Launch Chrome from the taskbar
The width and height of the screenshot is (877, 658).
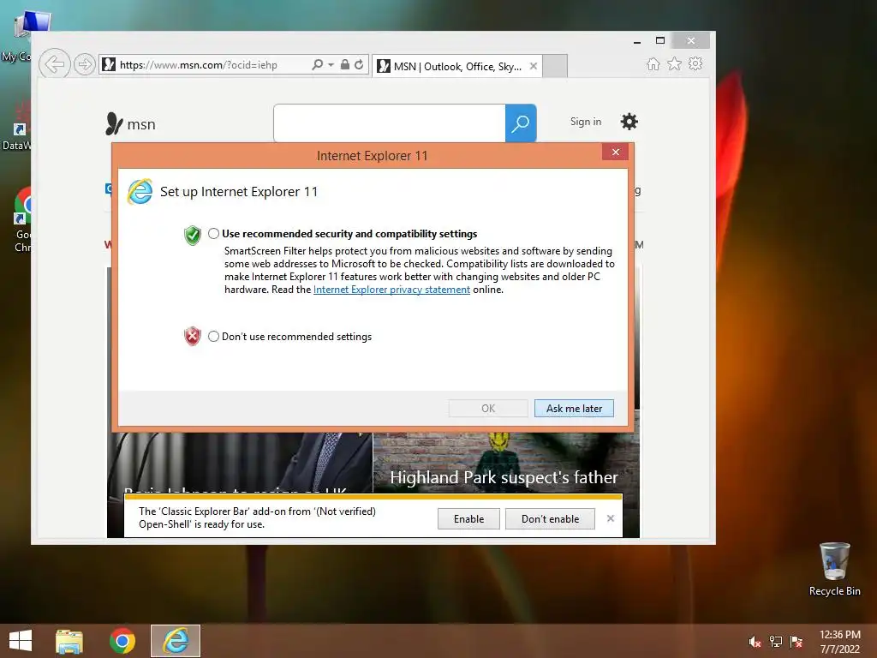click(122, 641)
